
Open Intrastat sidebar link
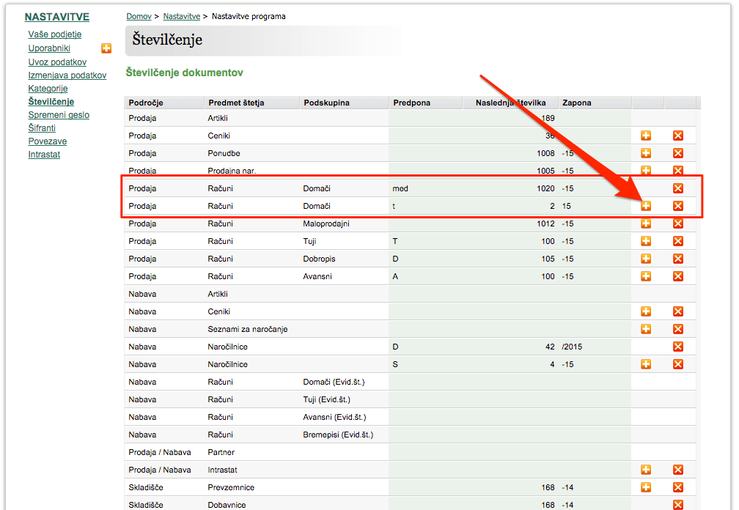(44, 155)
